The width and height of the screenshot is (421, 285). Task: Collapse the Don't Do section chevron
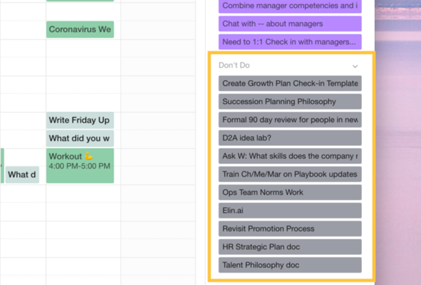click(x=355, y=66)
